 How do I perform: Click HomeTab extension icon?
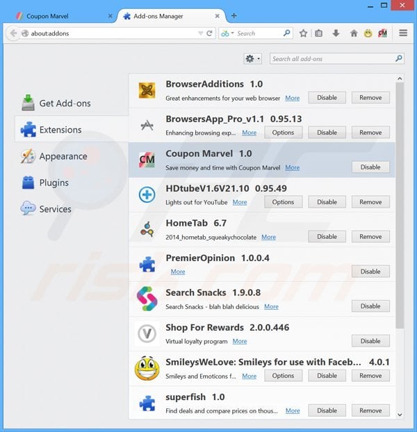tap(147, 229)
